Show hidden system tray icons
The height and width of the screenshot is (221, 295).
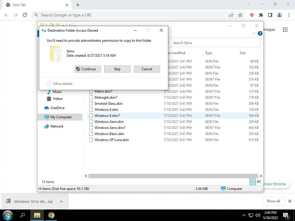coord(244,215)
